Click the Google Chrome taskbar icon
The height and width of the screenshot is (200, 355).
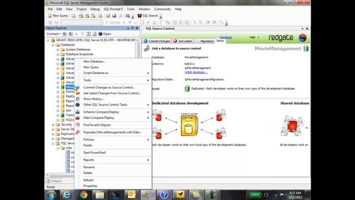tap(84, 195)
